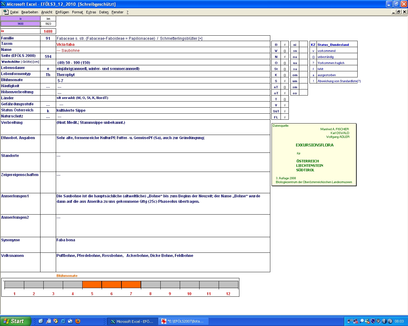Open the Format menu
408x326 pixels.
click(77, 12)
